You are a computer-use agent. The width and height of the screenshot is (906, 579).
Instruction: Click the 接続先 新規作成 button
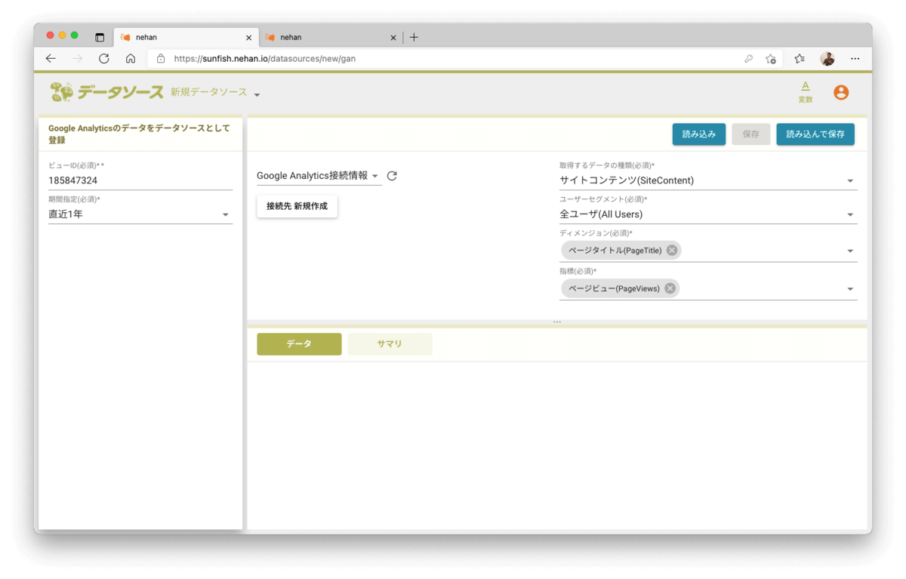(x=297, y=206)
